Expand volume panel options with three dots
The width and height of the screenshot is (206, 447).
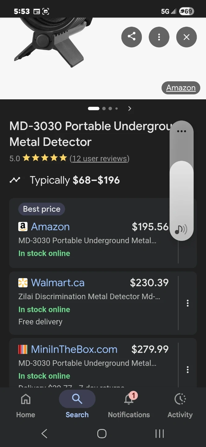[182, 131]
